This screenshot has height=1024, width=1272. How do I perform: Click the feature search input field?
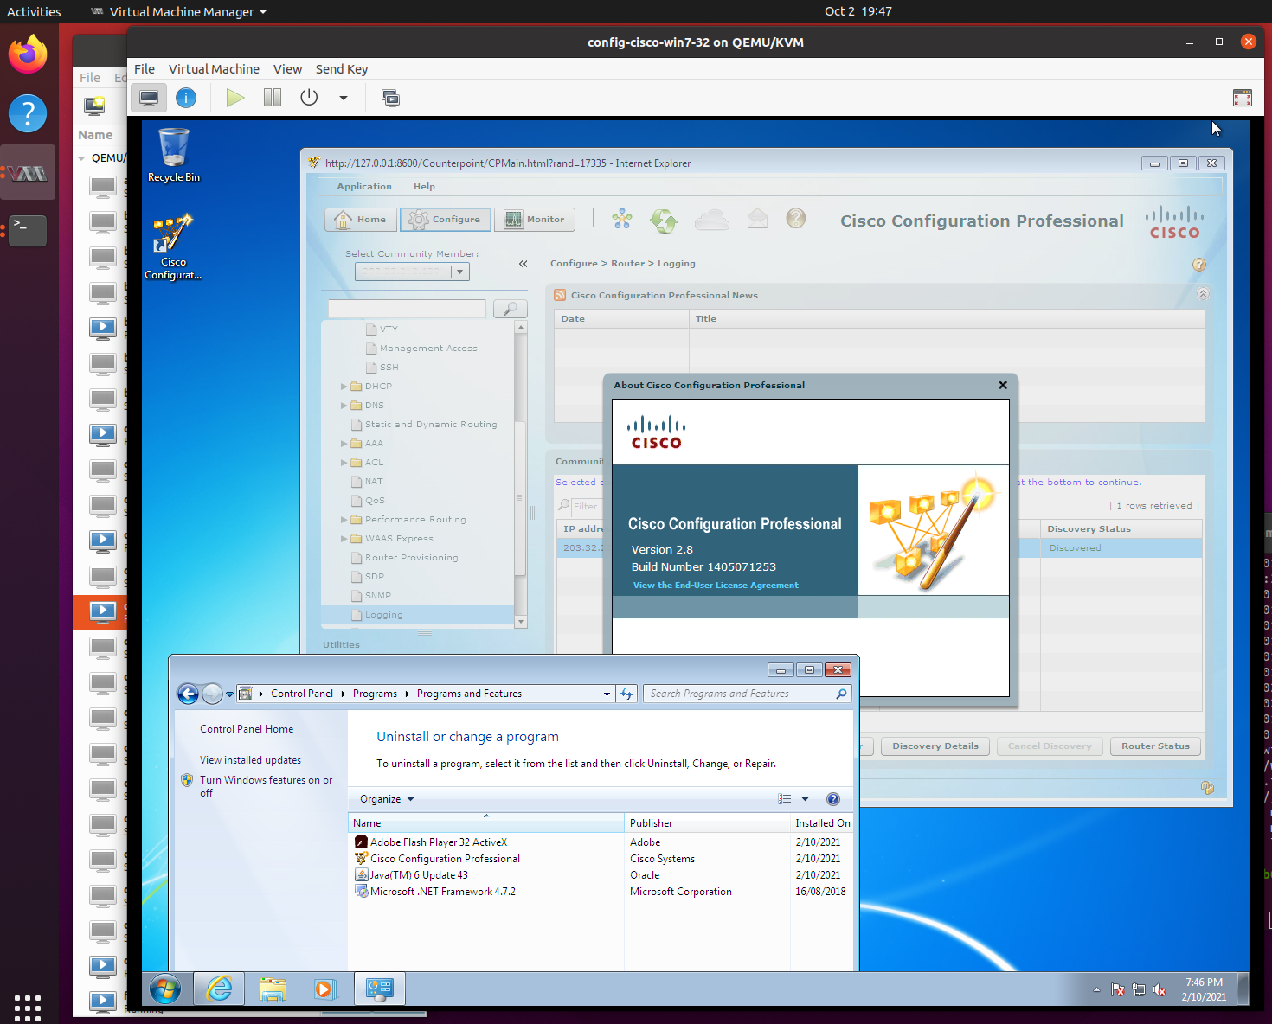[407, 309]
